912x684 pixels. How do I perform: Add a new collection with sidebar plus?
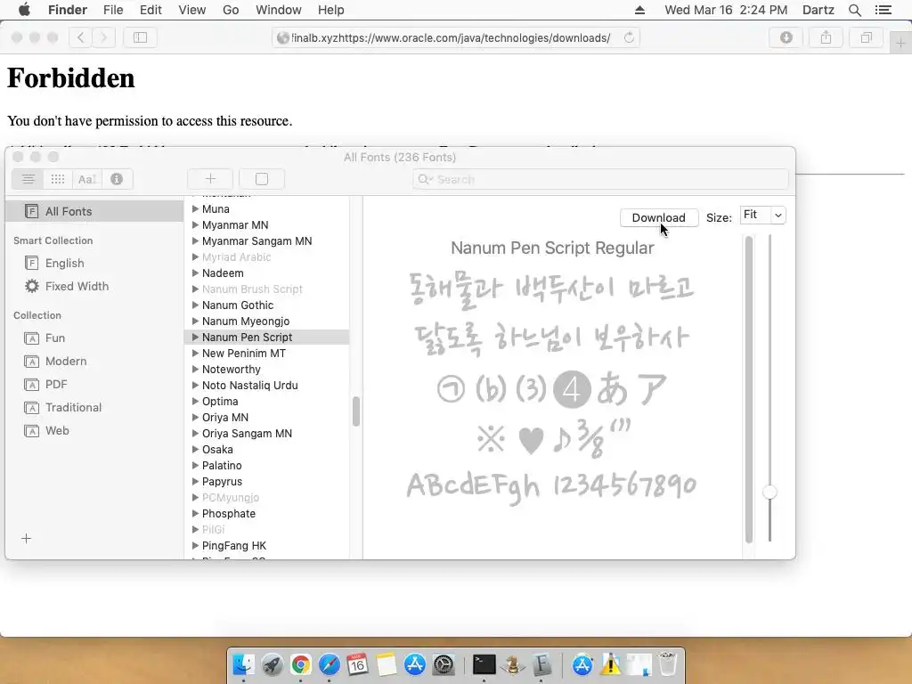click(x=26, y=539)
